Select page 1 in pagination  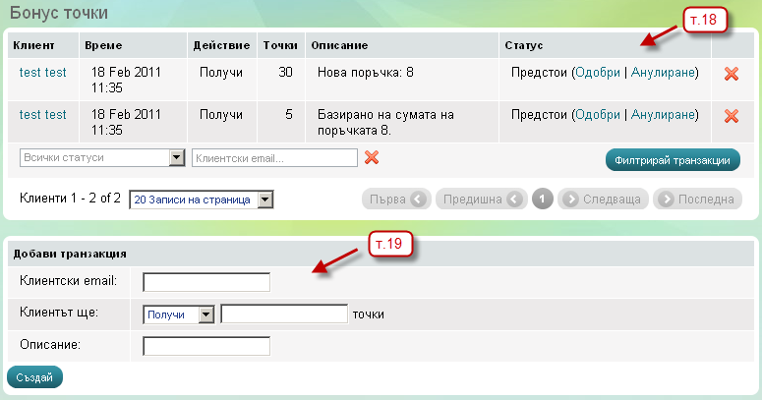pyautogui.click(x=542, y=200)
